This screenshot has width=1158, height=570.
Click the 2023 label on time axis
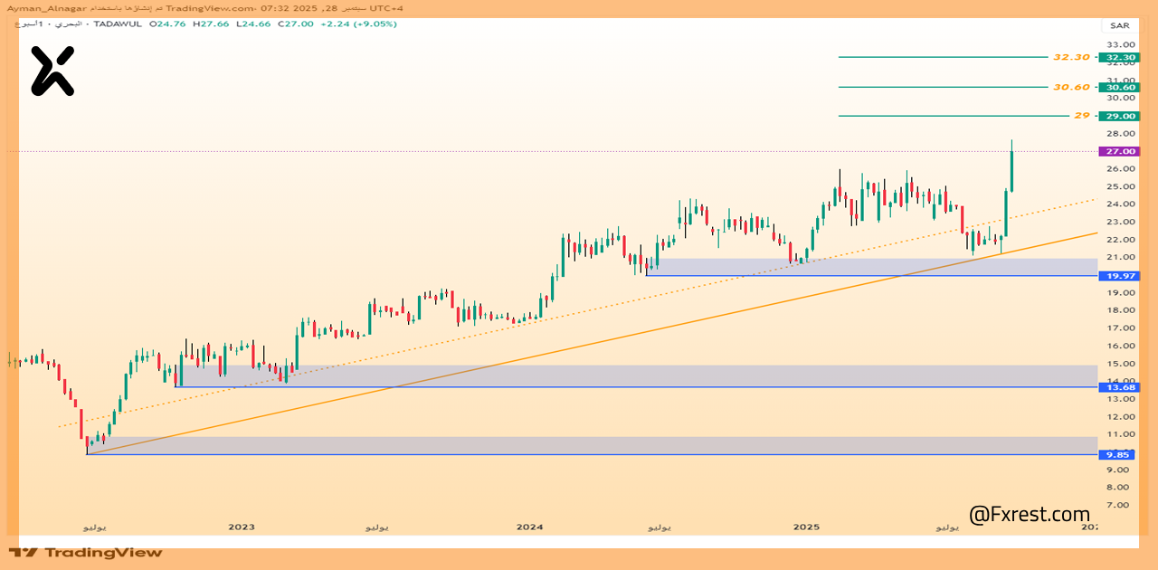click(242, 527)
